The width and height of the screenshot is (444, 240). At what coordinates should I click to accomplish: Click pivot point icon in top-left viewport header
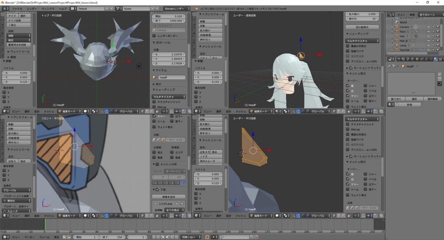click(x=95, y=111)
